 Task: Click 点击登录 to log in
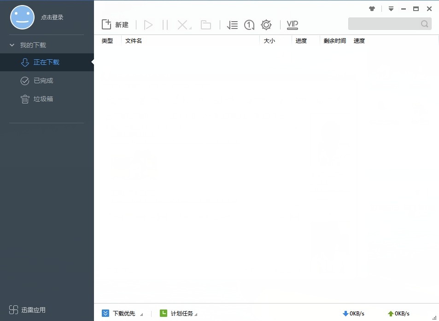tap(52, 17)
